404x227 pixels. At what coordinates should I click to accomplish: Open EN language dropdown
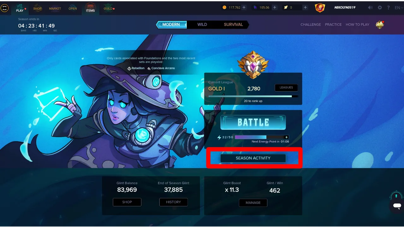pyautogui.click(x=399, y=8)
